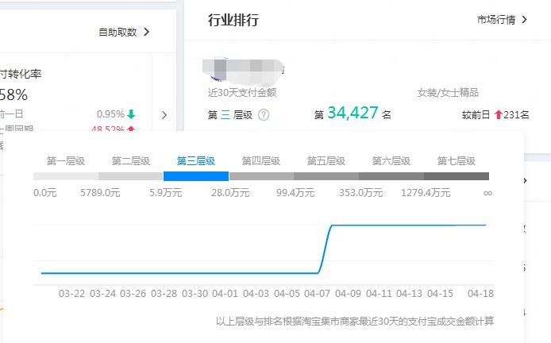Click the red up arrow beside 48.52%
This screenshot has height=343, width=551.
(131, 129)
